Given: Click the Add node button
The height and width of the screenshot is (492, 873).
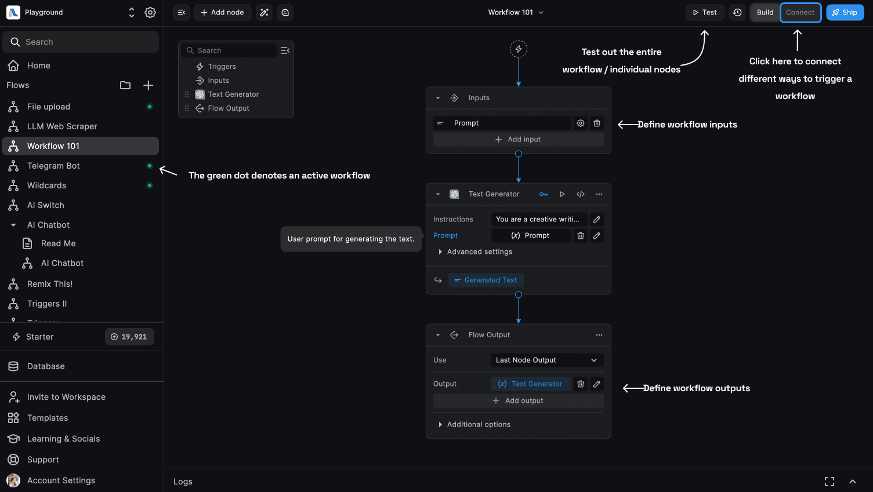Looking at the screenshot, I should (223, 12).
